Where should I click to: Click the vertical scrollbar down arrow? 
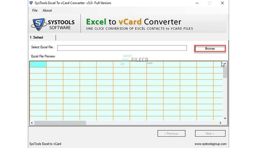(x=225, y=118)
